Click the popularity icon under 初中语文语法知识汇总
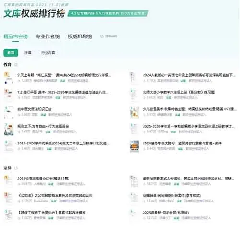240x226 pixels. pyautogui.click(x=19, y=115)
